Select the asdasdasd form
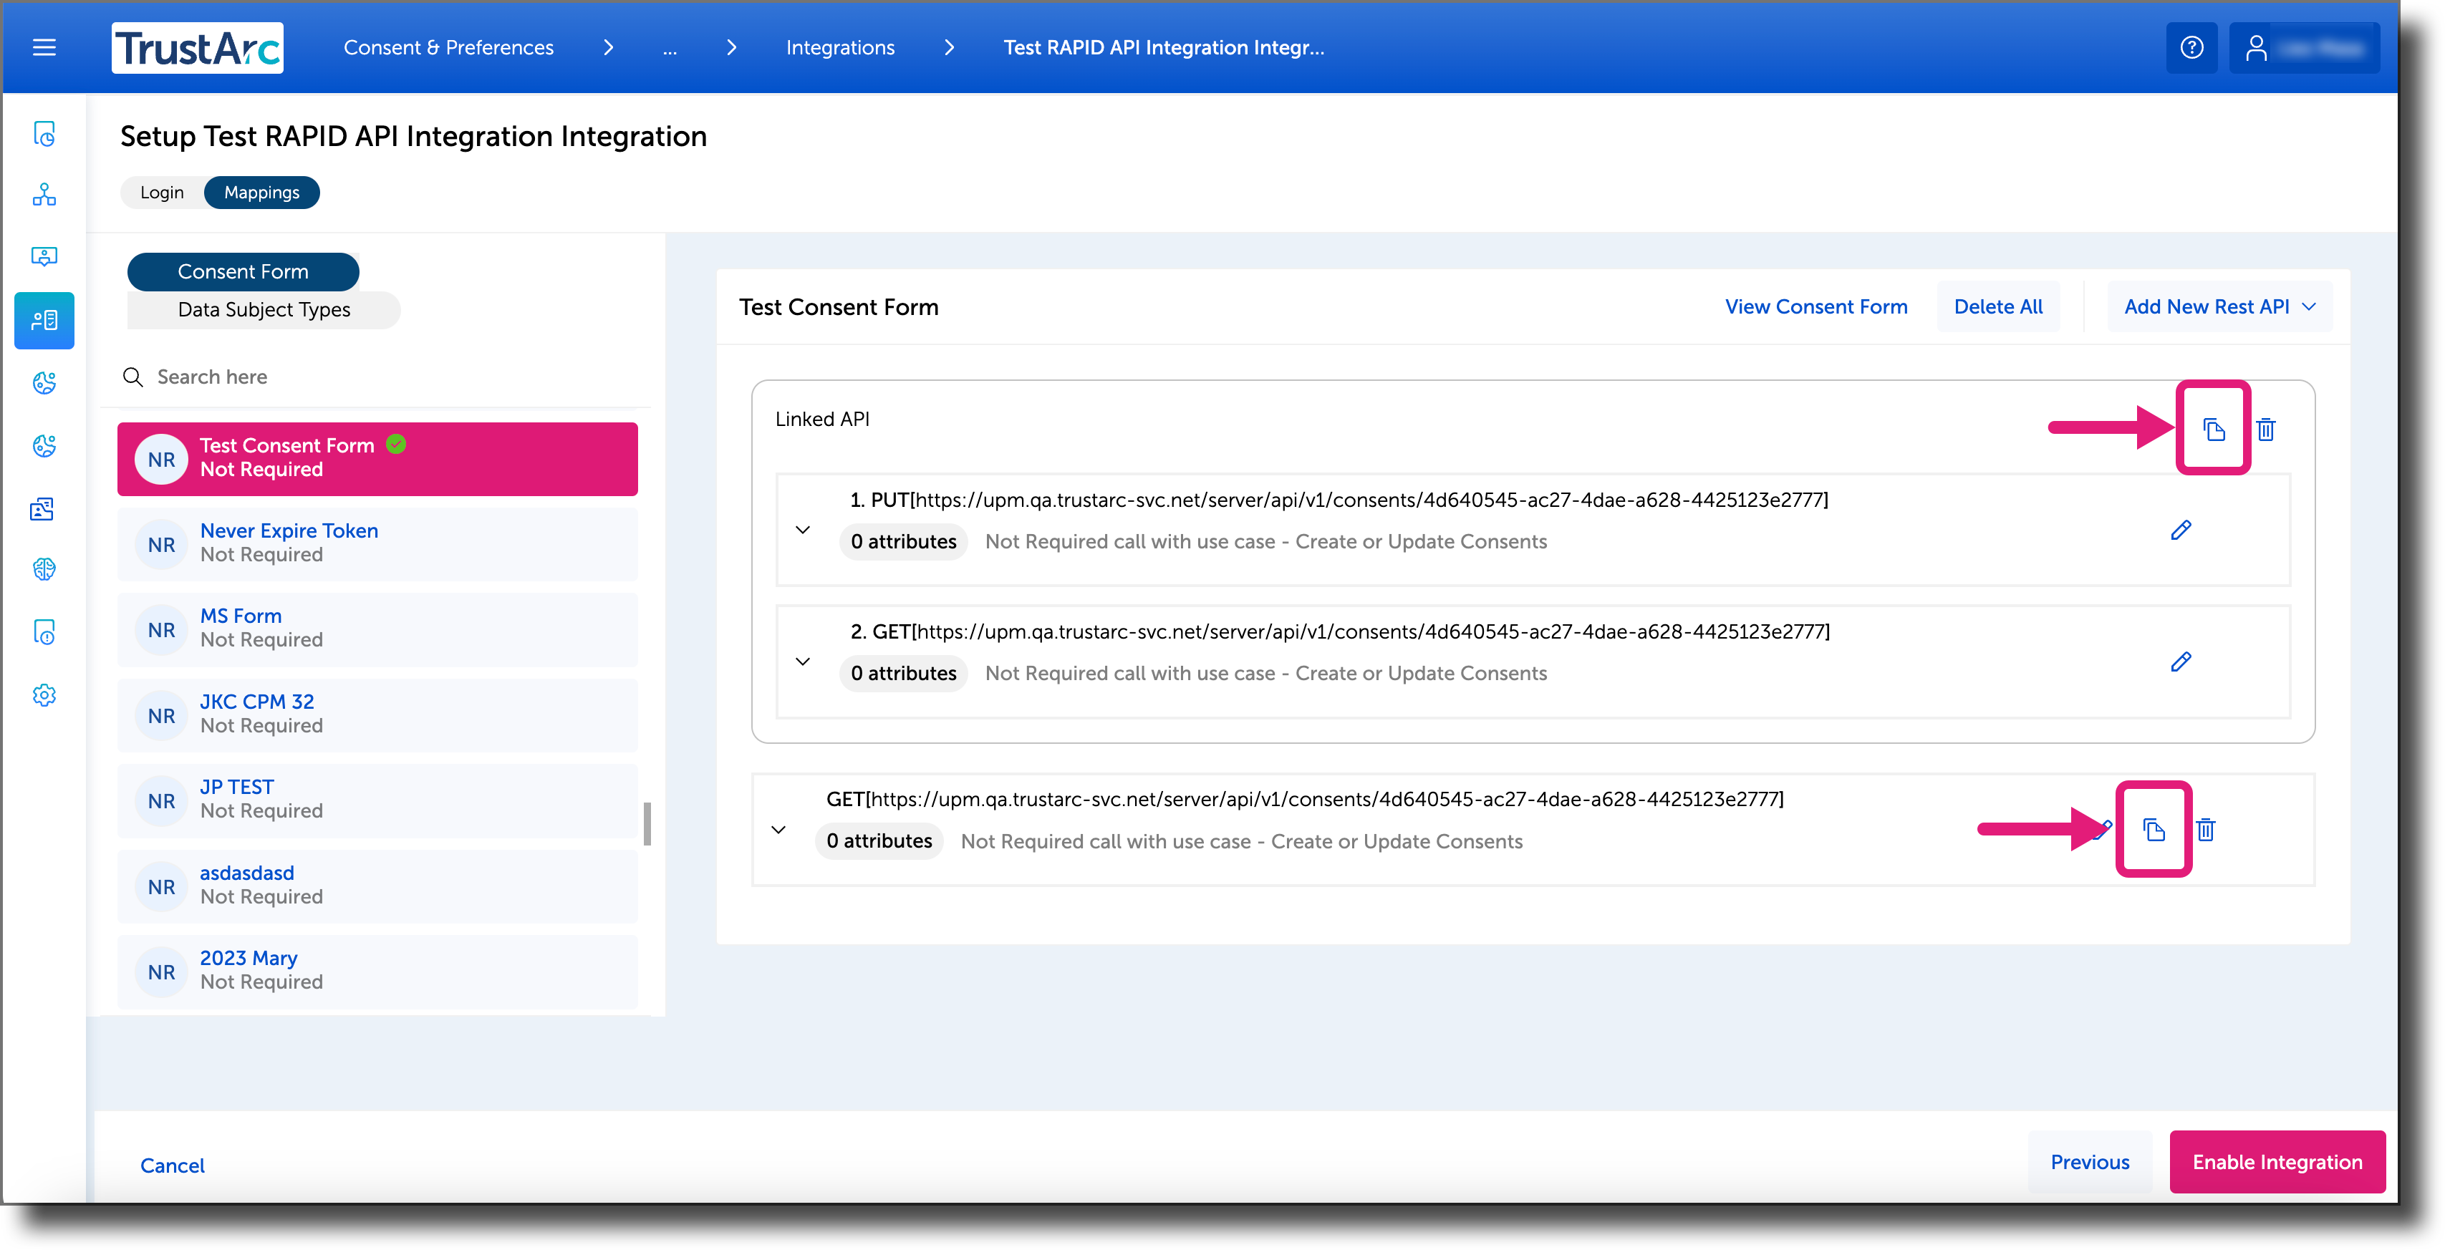Screen dimensions: 2445x1250 pyautogui.click(x=377, y=886)
